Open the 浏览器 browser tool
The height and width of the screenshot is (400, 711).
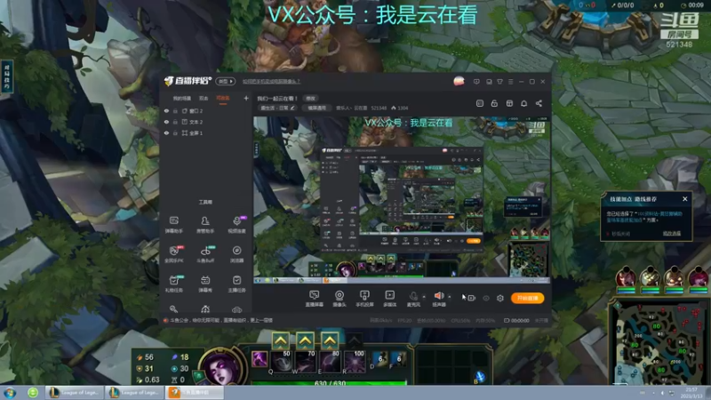(236, 254)
